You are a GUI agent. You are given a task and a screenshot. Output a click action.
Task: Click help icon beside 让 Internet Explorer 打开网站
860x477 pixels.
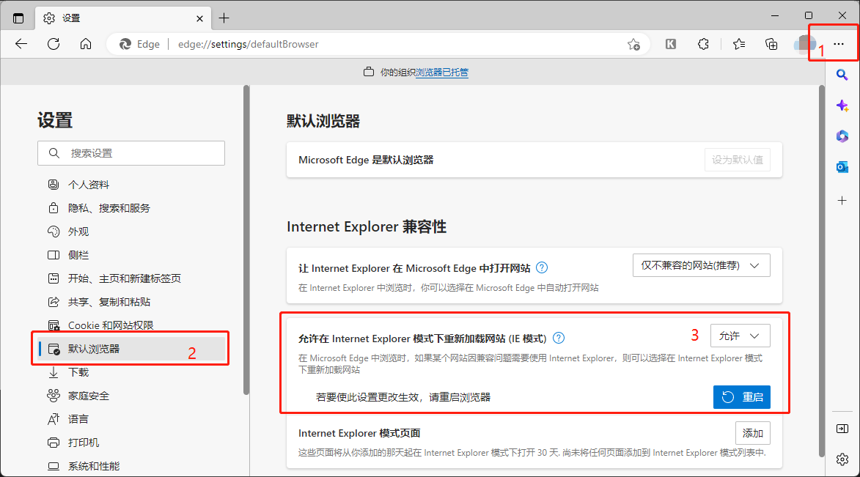(541, 267)
